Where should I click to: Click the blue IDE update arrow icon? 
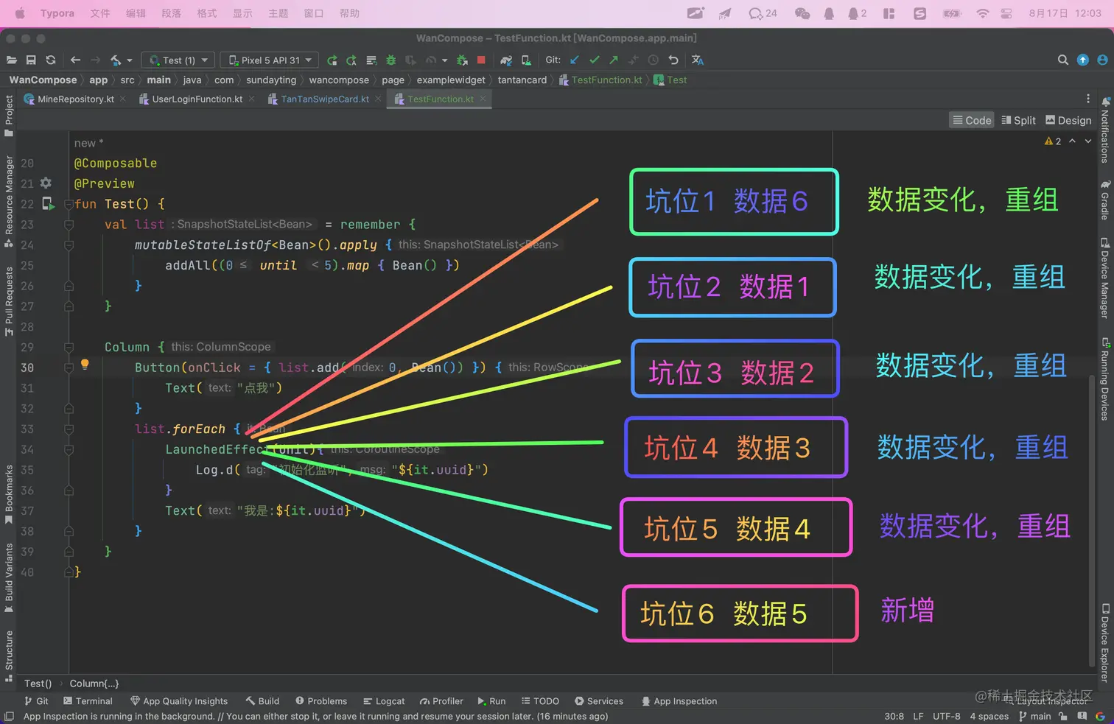[1082, 60]
